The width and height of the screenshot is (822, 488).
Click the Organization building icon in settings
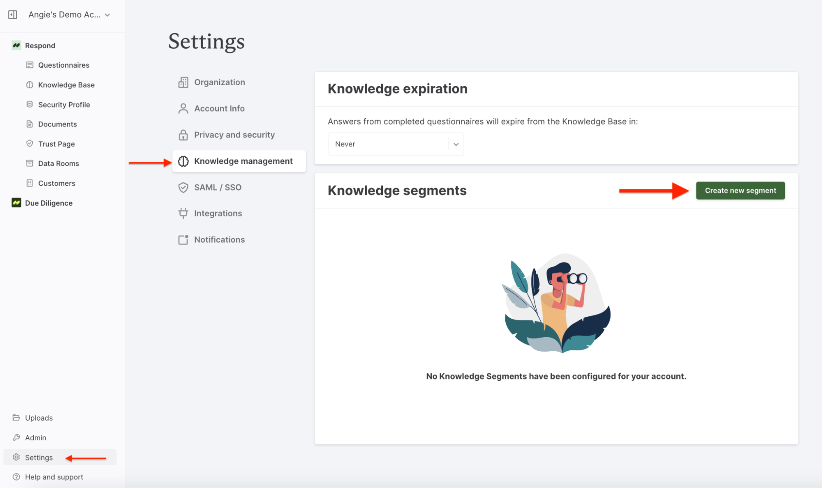(183, 82)
